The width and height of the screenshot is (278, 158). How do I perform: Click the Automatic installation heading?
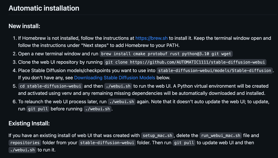click(x=44, y=8)
